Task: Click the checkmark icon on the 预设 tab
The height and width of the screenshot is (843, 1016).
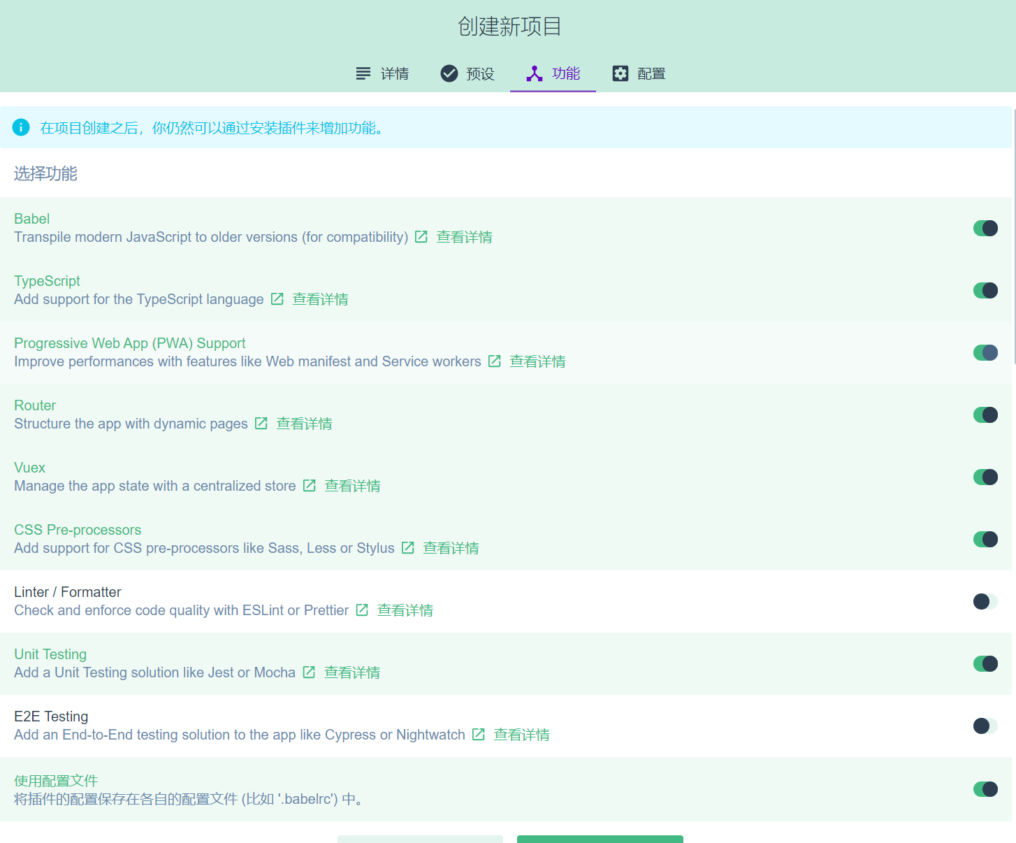Action: click(x=449, y=72)
